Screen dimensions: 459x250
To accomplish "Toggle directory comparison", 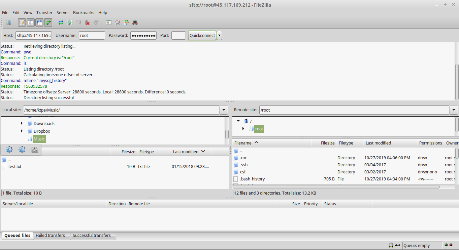I will 118,23.
